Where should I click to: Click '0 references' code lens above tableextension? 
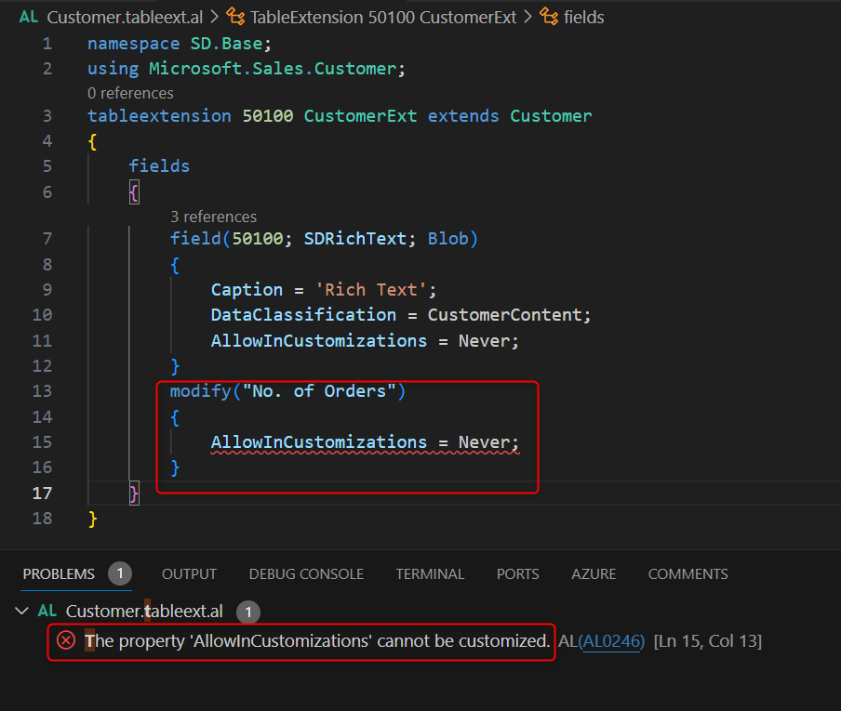pyautogui.click(x=130, y=93)
